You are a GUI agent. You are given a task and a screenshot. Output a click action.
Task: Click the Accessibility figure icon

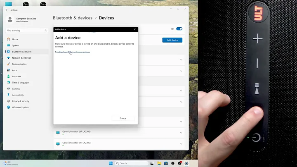8,95
